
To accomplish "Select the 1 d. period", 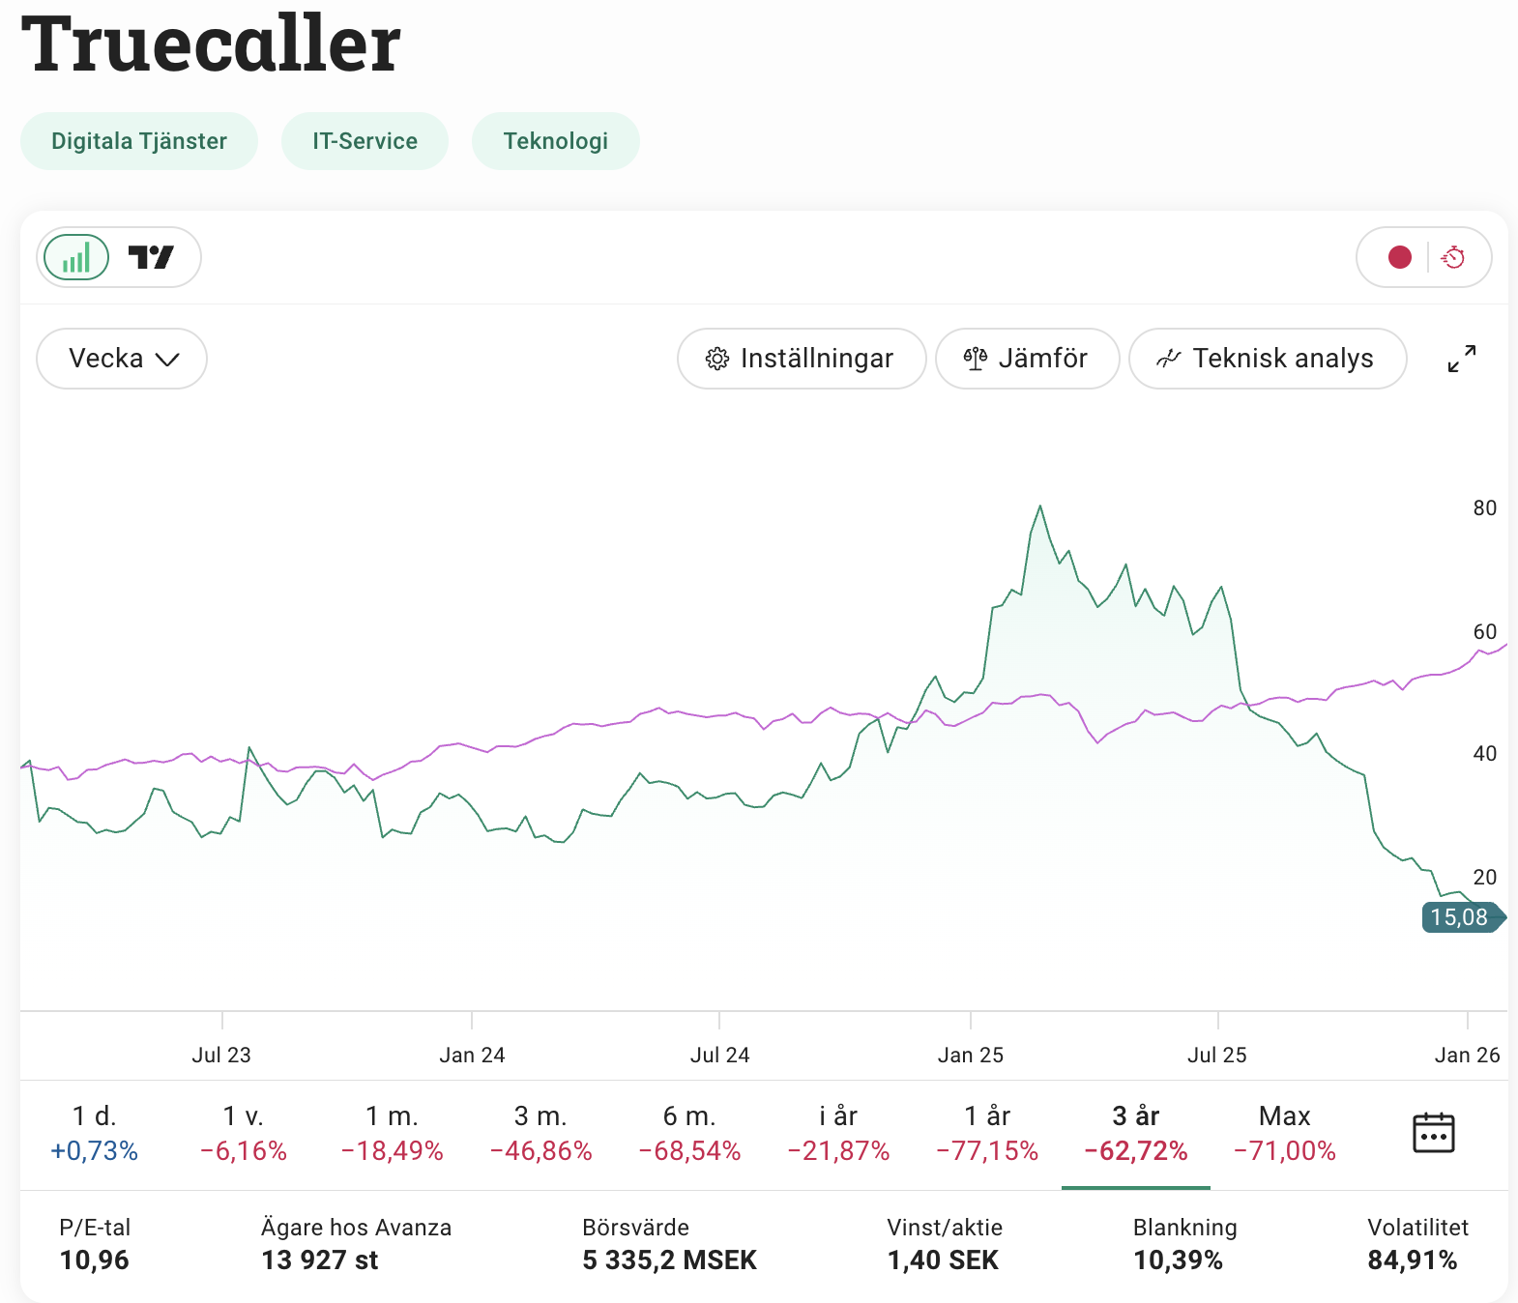I will 95,1133.
